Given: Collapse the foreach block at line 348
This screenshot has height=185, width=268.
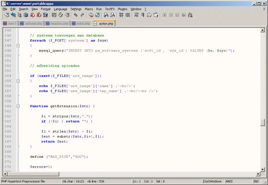Looking at the screenshot, I should [18, 46].
